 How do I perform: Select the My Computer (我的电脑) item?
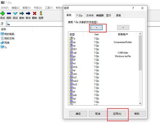point(7,34)
